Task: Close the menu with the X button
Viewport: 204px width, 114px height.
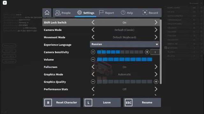Action: coord(5,3)
